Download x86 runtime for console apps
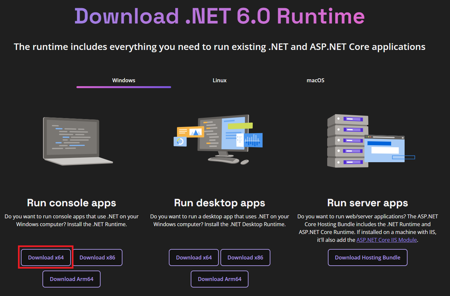 coord(97,257)
